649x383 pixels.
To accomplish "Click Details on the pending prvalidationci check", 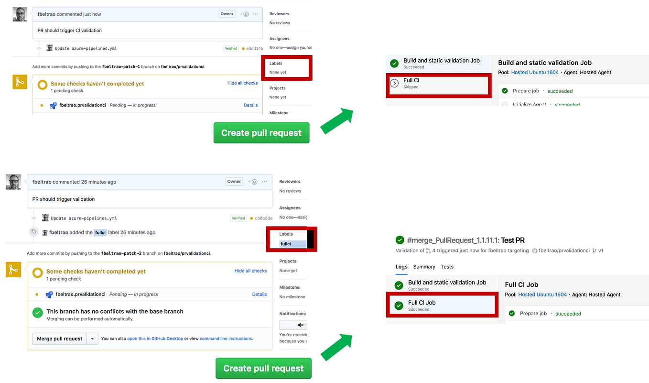I will pyautogui.click(x=250, y=105).
